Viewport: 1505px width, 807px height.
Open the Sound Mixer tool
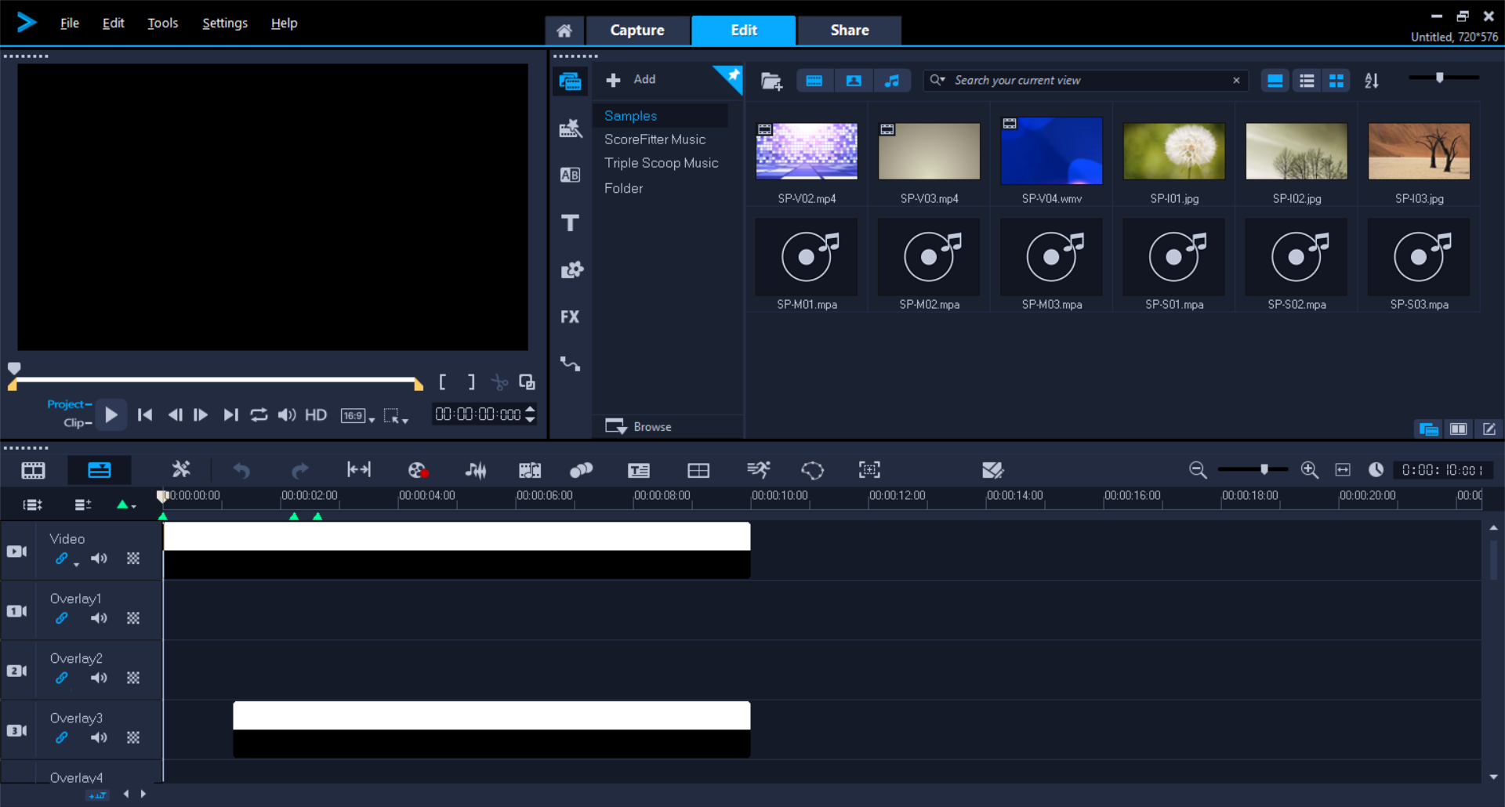point(475,470)
